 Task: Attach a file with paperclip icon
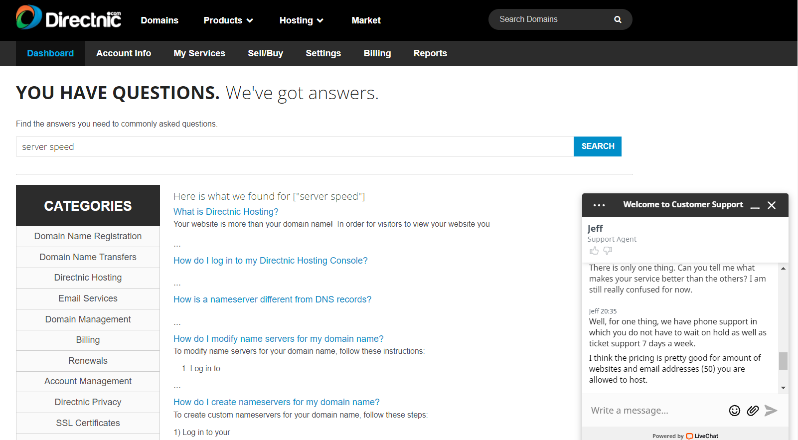pyautogui.click(x=753, y=410)
